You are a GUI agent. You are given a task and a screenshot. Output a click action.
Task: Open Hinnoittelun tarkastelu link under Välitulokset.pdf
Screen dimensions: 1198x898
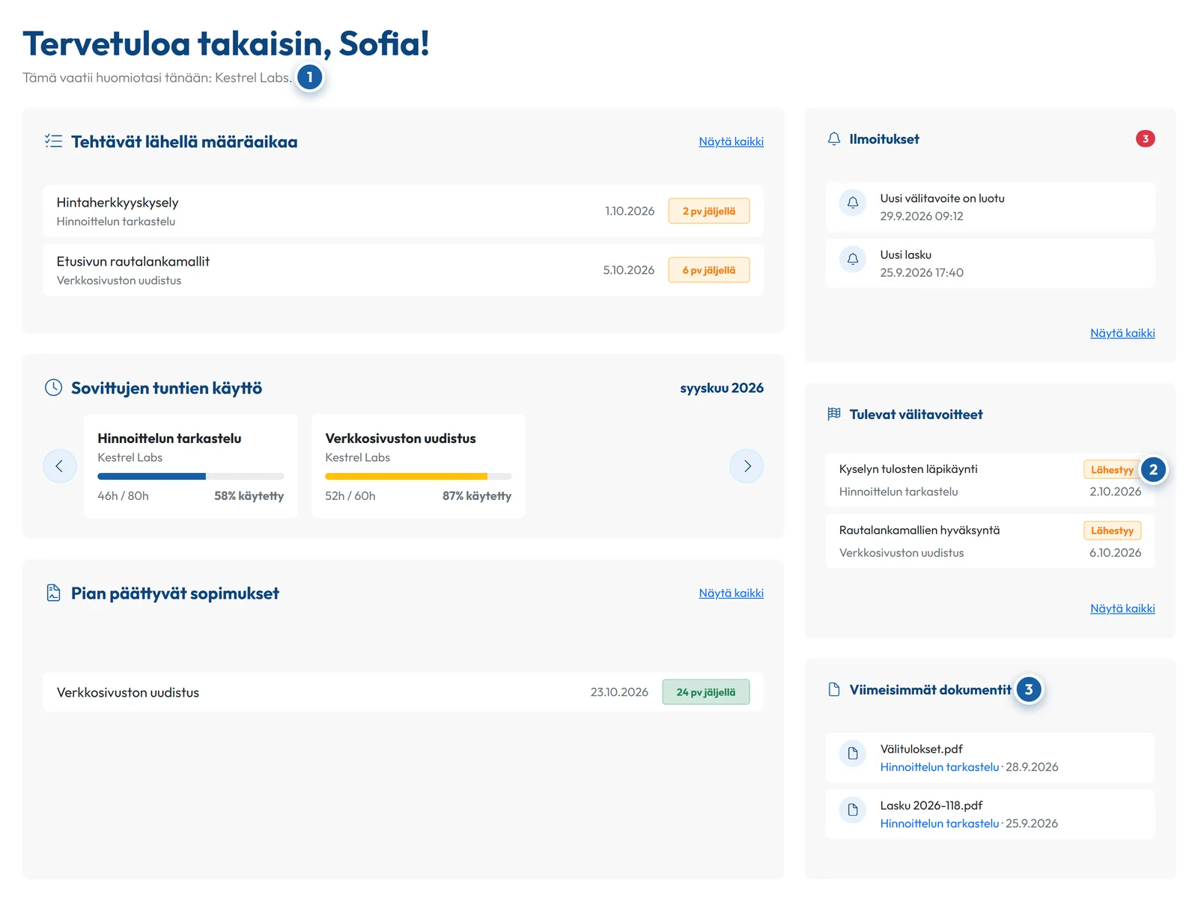click(940, 767)
